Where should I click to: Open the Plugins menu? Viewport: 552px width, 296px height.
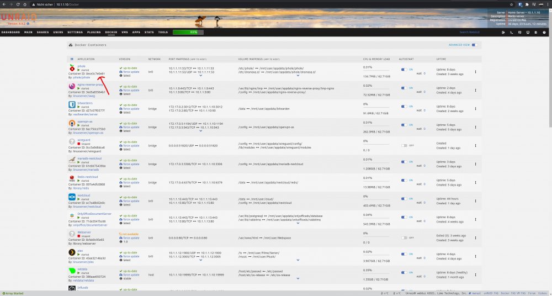point(94,32)
